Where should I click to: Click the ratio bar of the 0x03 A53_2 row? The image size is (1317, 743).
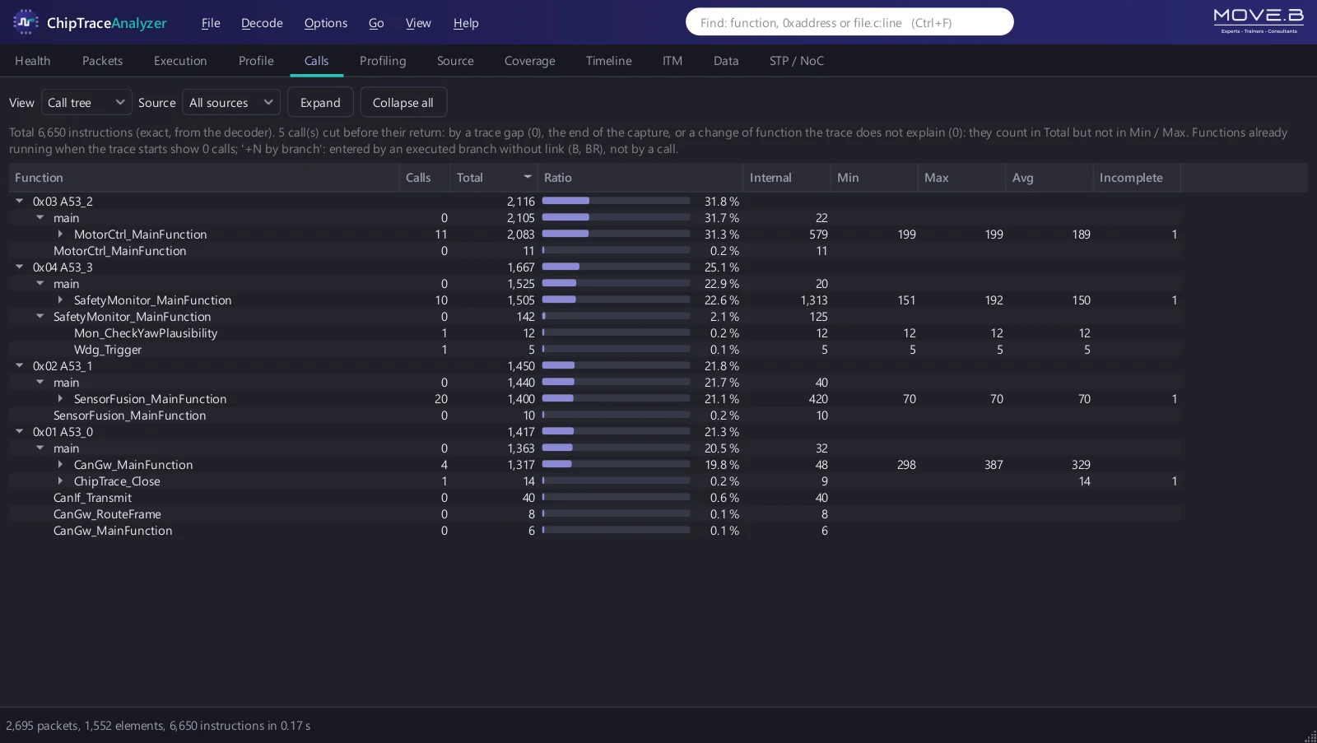(x=616, y=201)
